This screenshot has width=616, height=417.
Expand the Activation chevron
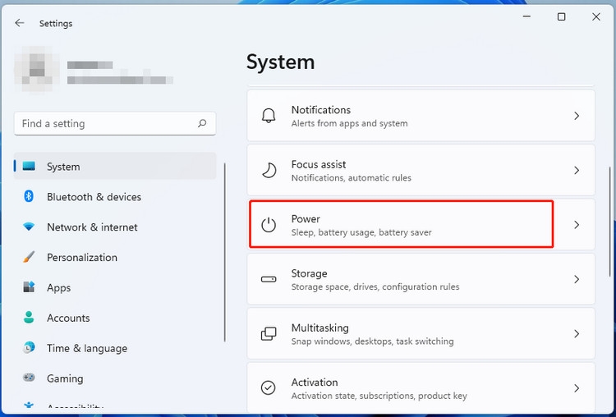tap(577, 388)
